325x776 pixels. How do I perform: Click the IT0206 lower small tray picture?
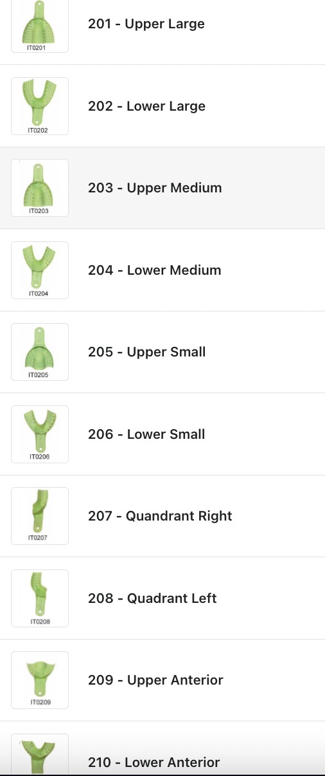[x=40, y=434]
